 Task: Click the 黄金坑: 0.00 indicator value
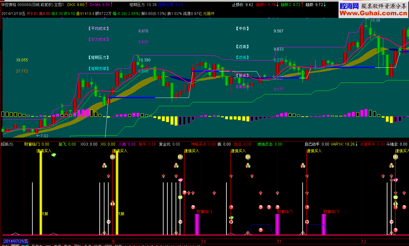click(x=169, y=144)
